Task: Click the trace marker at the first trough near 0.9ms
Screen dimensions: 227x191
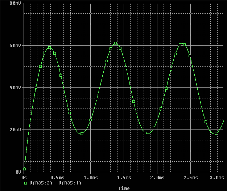Action: pos(82,134)
